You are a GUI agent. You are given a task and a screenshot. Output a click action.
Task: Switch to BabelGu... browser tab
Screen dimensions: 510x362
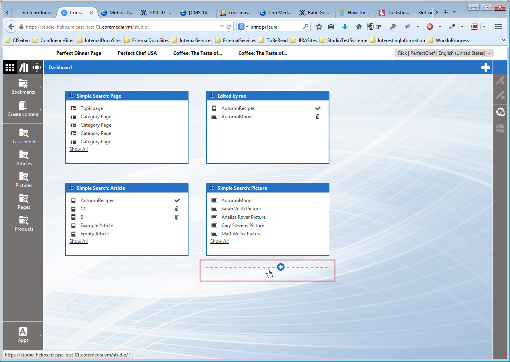coord(316,13)
